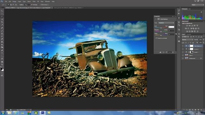Image resolution: width=205 pixels, height=115 pixels.
Task: Select the Shape tool
Action: (x=2, y=59)
